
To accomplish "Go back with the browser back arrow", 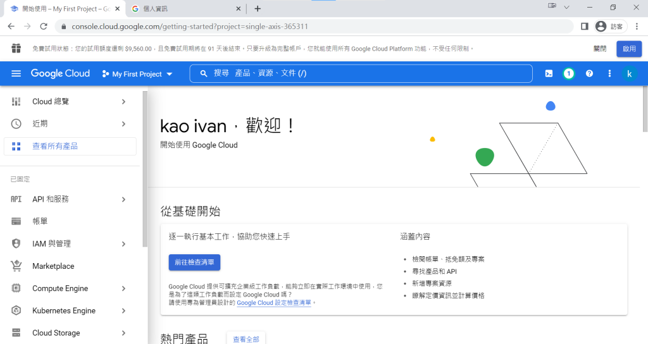I will (11, 27).
